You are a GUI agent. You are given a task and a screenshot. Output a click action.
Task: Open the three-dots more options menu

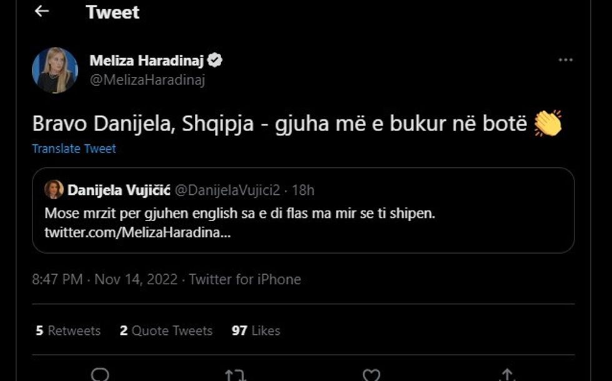point(565,60)
